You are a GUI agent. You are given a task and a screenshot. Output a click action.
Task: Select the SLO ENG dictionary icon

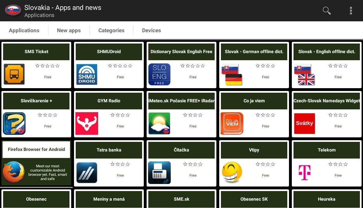159,74
